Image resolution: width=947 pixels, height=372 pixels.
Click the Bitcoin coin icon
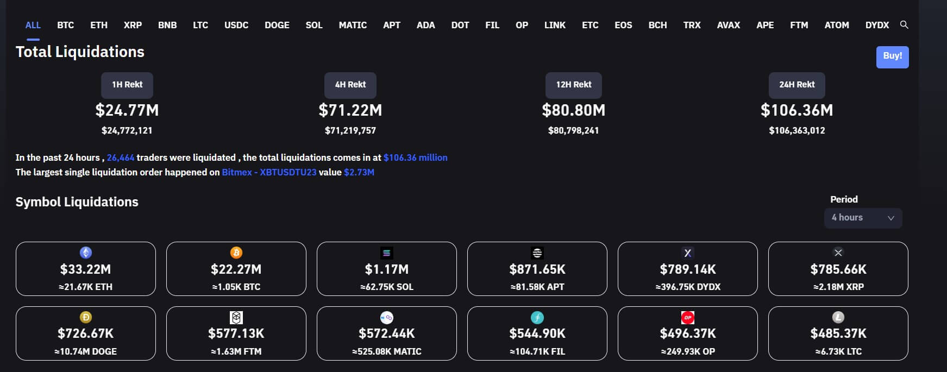(x=236, y=253)
